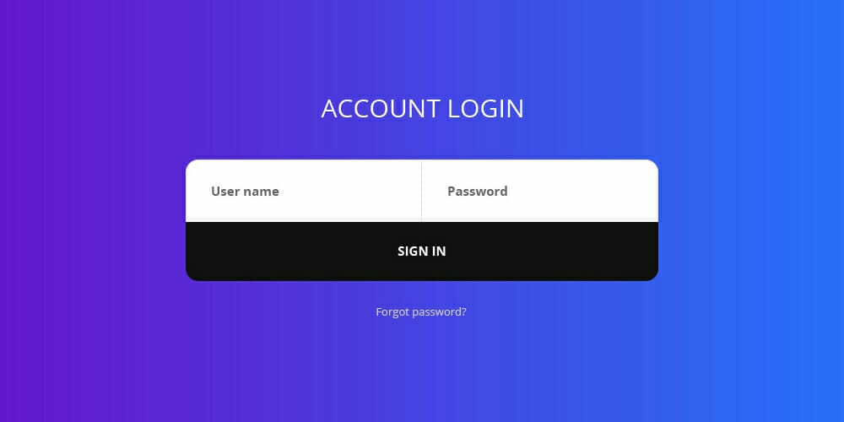Place cursor in the Password box
Viewport: 844px width, 422px height.
[x=540, y=191]
